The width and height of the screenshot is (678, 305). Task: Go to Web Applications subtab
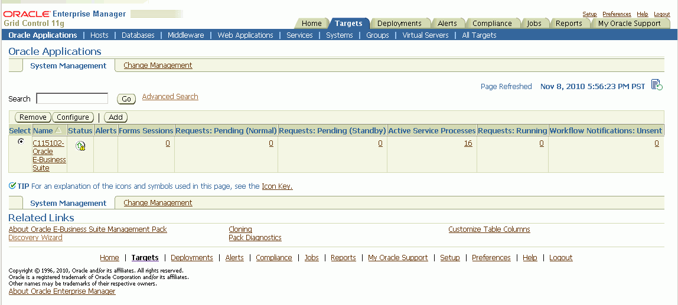coord(245,35)
